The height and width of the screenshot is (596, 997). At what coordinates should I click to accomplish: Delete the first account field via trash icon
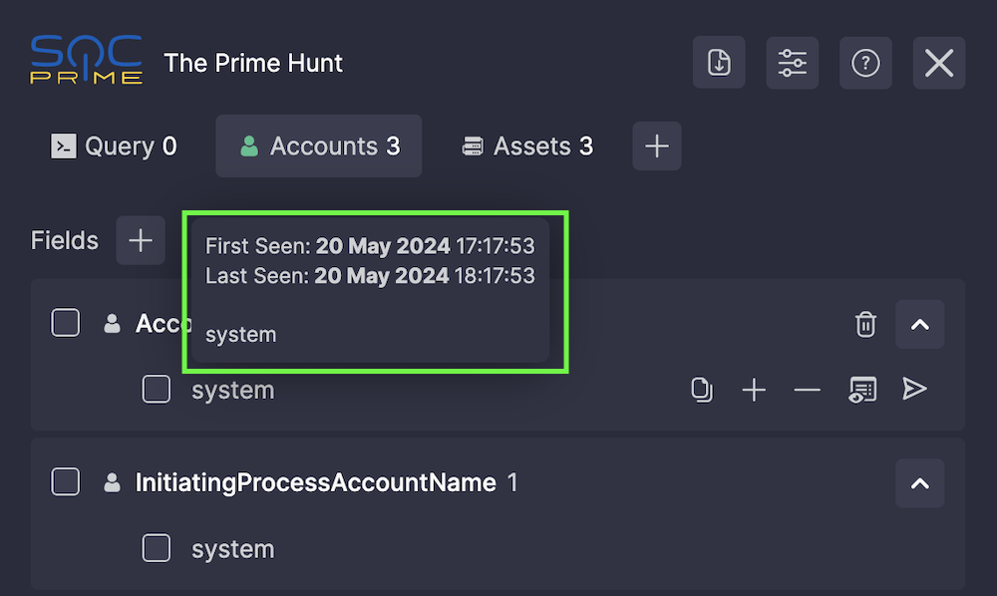click(865, 324)
